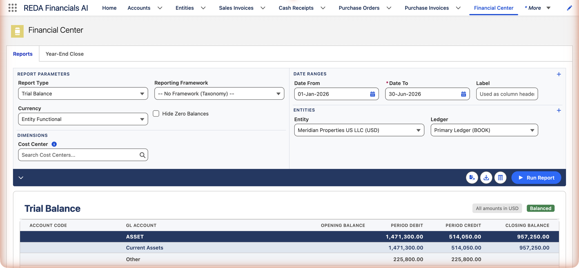579x268 pixels.
Task: Expand the Purchase Invoices nav chevron
Action: (x=458, y=8)
